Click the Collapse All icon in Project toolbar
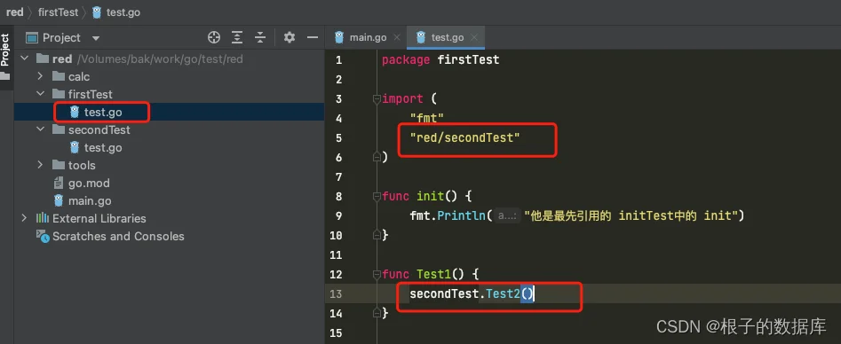The image size is (841, 344). (260, 37)
